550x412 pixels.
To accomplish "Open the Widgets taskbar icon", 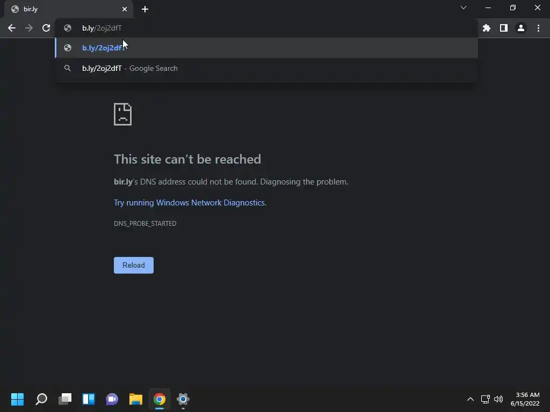I will click(89, 399).
